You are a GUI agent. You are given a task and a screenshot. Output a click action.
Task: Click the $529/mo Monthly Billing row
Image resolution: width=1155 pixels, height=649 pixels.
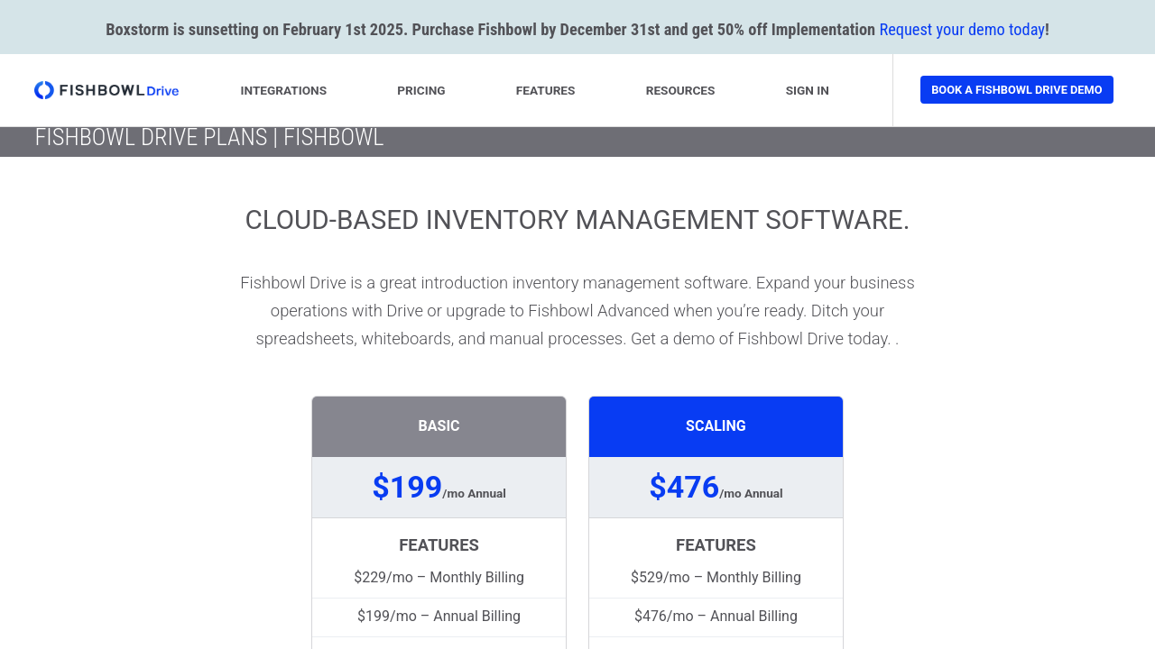click(716, 577)
